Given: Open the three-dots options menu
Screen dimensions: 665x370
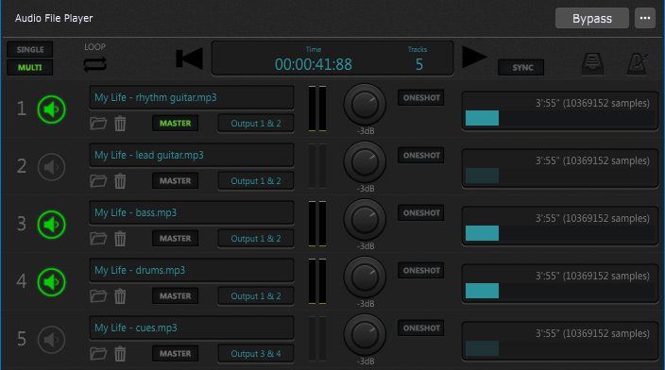Looking at the screenshot, I should (645, 18).
